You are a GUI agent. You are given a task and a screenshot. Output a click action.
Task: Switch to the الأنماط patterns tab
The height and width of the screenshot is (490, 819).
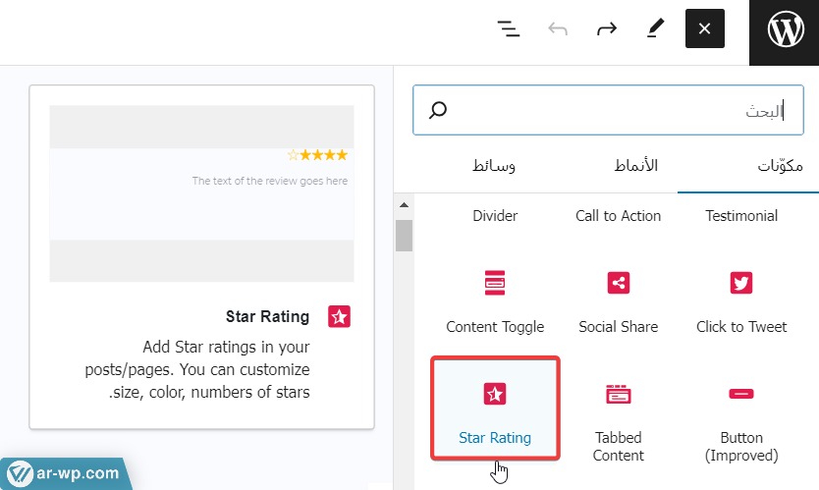tap(628, 165)
